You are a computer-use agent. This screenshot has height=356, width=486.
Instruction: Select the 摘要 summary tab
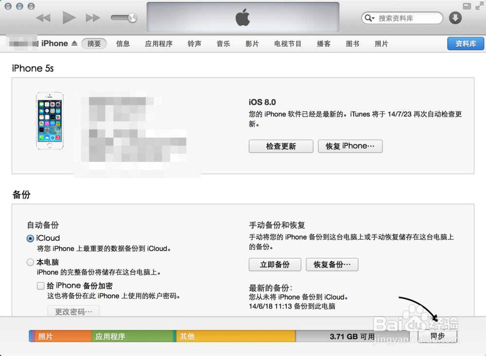pos(94,44)
